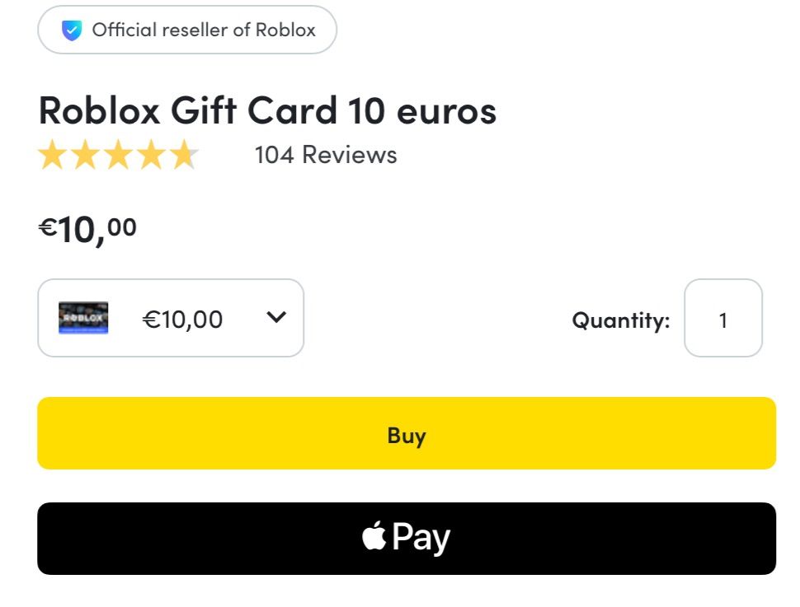Click the middle star of the rating

[x=118, y=154]
